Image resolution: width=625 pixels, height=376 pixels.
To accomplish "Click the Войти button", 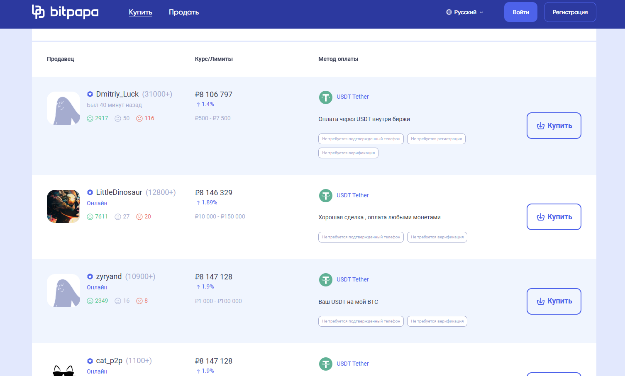I will pyautogui.click(x=521, y=12).
